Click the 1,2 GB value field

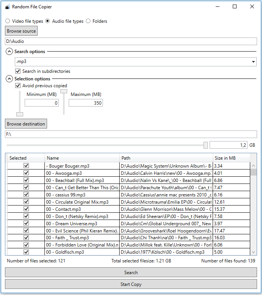[x=228, y=145]
